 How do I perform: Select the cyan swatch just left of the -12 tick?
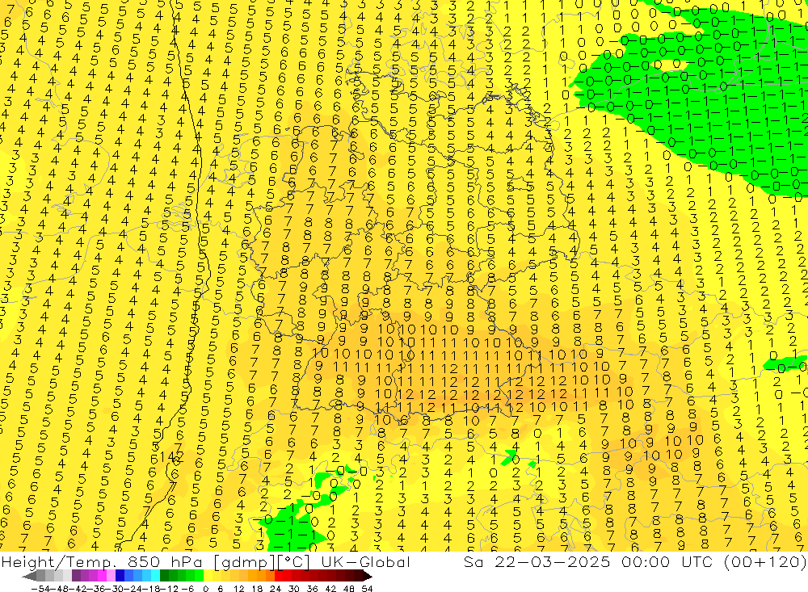[x=155, y=576]
